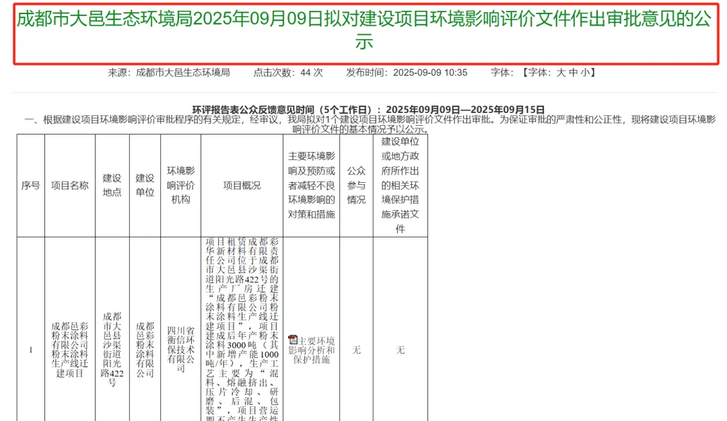Screen dimensions: 727x421
Task: Click the 建设单位 column header
Action: point(145,185)
